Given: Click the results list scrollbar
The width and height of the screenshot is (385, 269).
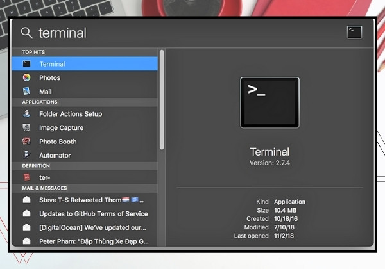Looking at the screenshot, I should coord(162,99).
